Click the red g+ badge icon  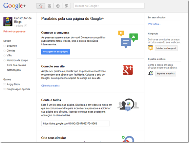click(x=128, y=70)
